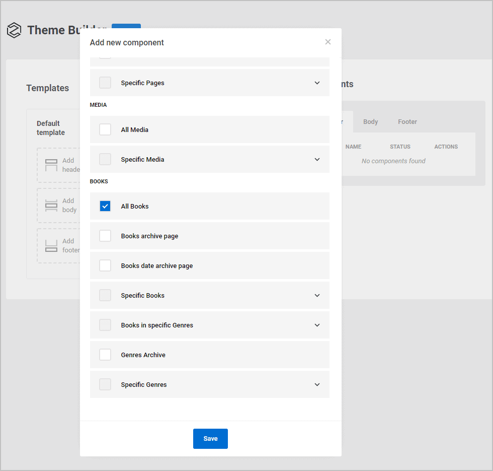The image size is (493, 471).
Task: Switch to the Body tab
Action: click(370, 121)
